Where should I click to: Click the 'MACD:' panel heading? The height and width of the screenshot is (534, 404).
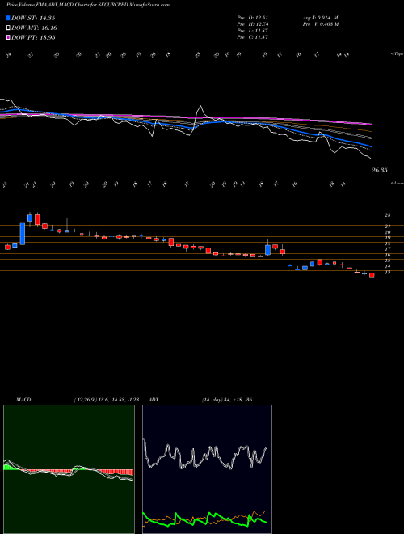[23, 400]
